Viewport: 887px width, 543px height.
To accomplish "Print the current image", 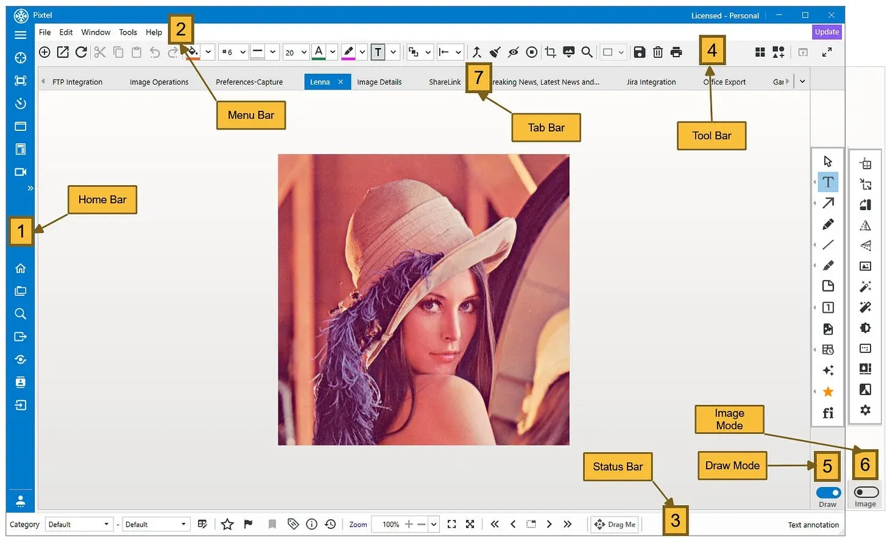I will point(676,52).
